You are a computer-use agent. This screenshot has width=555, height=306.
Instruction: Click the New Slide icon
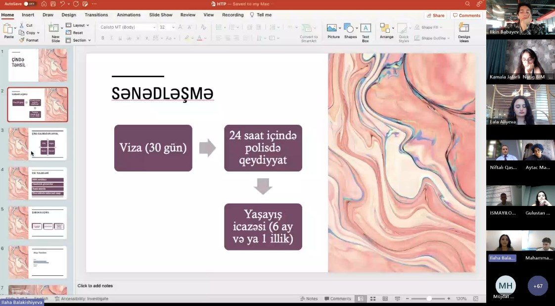pyautogui.click(x=55, y=31)
